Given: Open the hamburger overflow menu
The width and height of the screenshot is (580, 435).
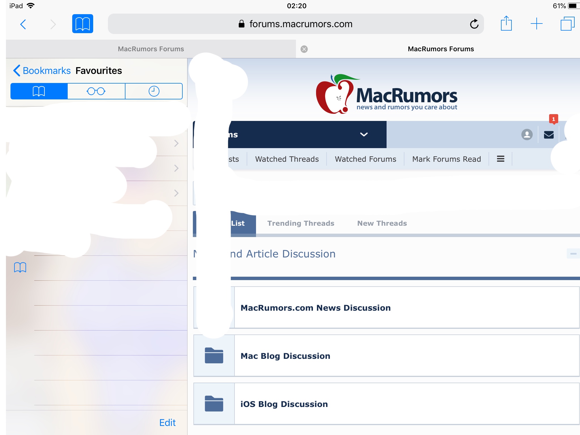Looking at the screenshot, I should click(500, 159).
